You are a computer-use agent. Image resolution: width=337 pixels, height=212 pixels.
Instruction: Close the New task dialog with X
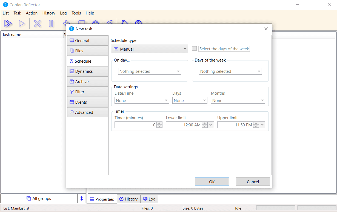pyautogui.click(x=266, y=29)
